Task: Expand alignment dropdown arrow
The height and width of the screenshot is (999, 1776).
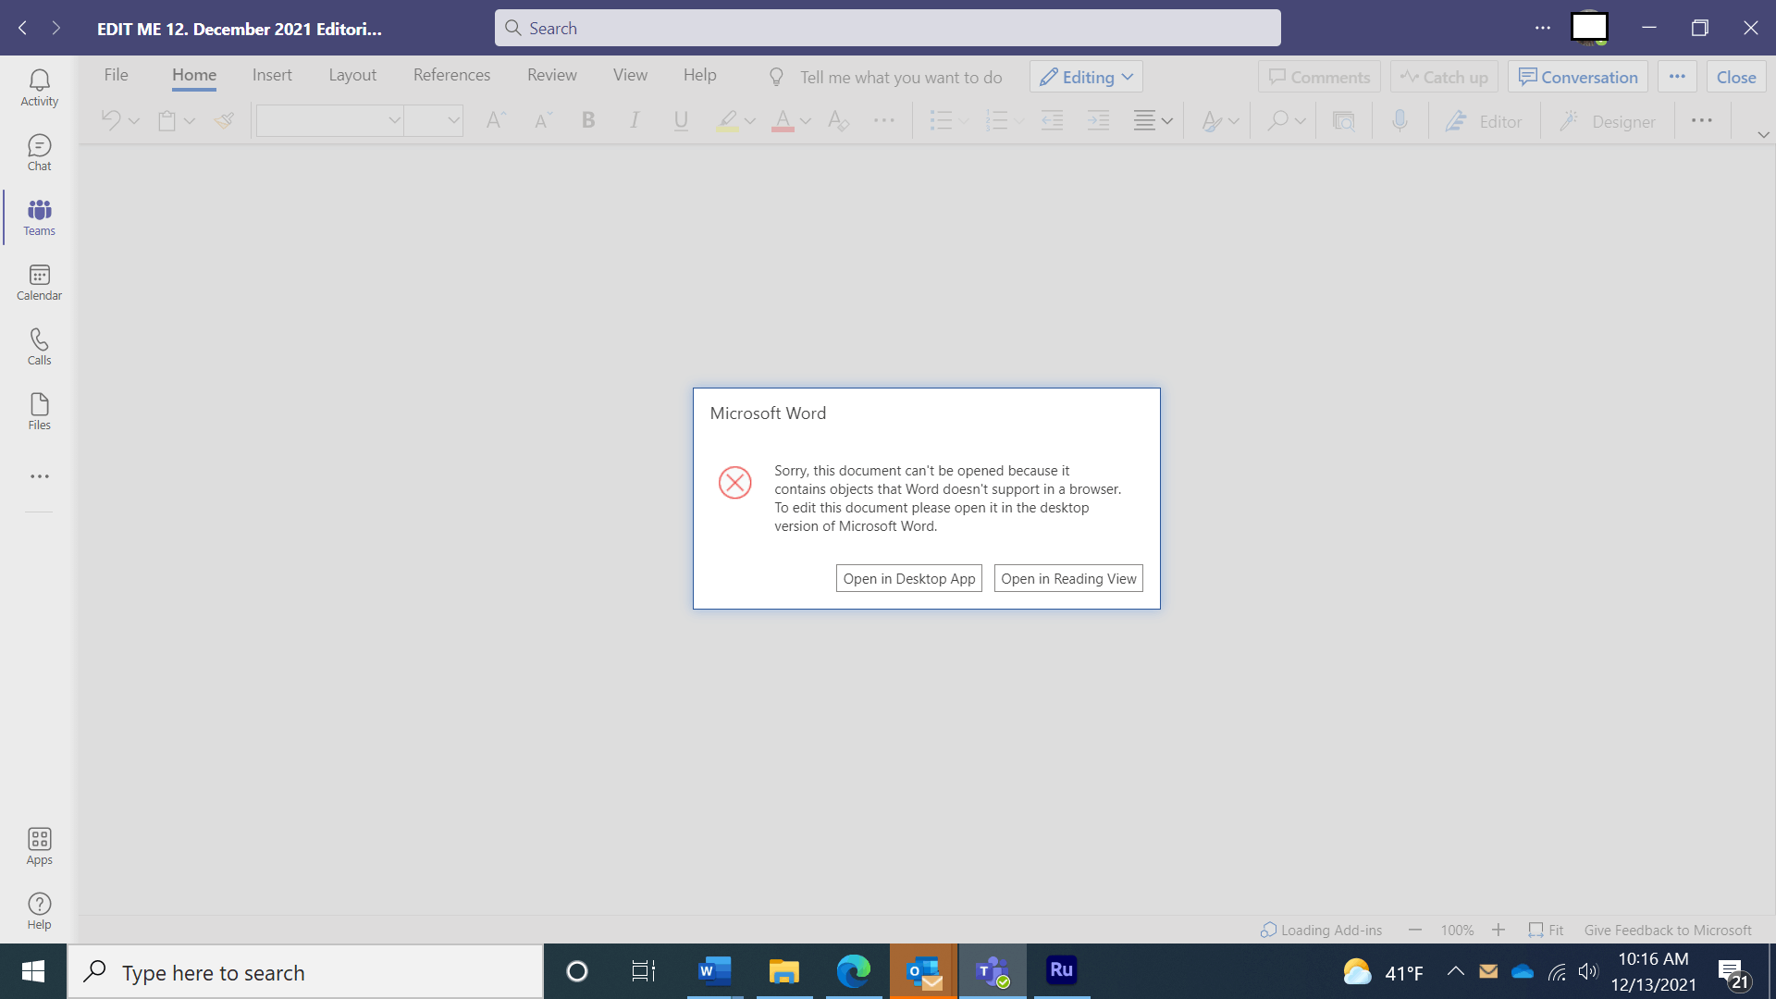Action: click(1167, 121)
